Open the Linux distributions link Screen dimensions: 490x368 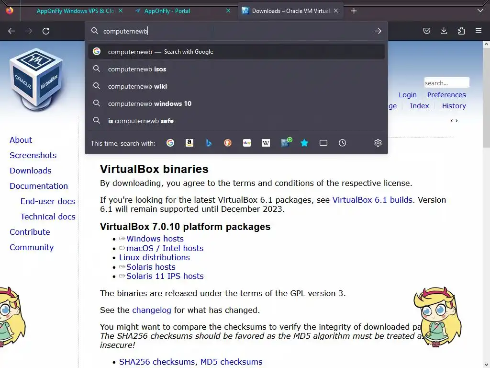click(155, 257)
